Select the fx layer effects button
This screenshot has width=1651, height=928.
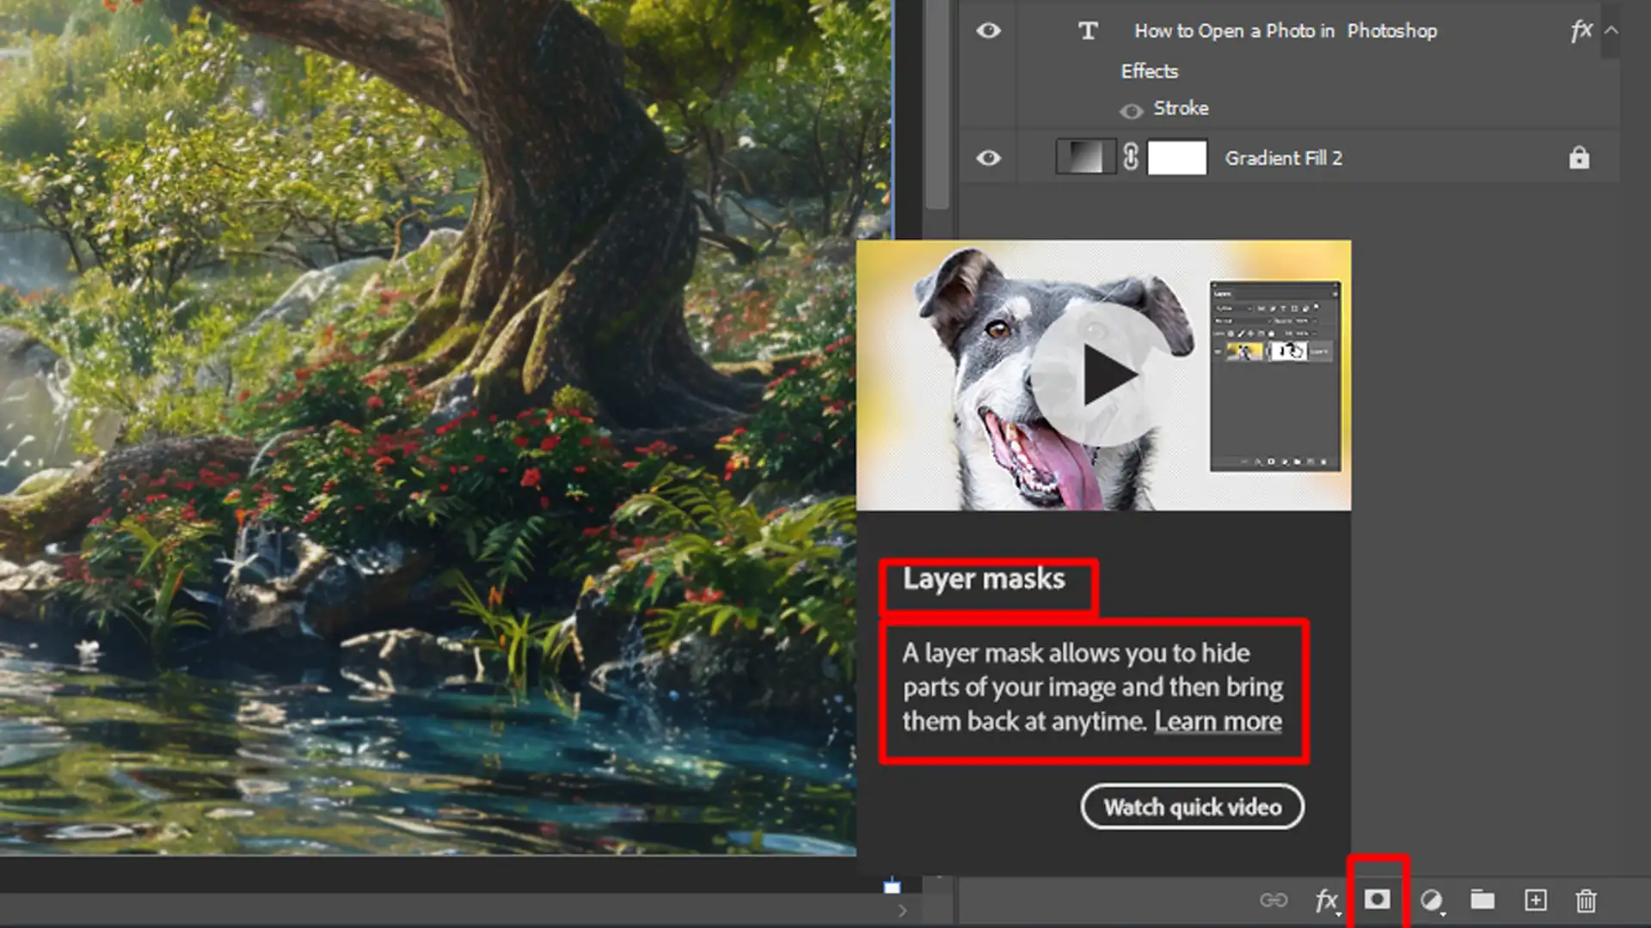1324,900
